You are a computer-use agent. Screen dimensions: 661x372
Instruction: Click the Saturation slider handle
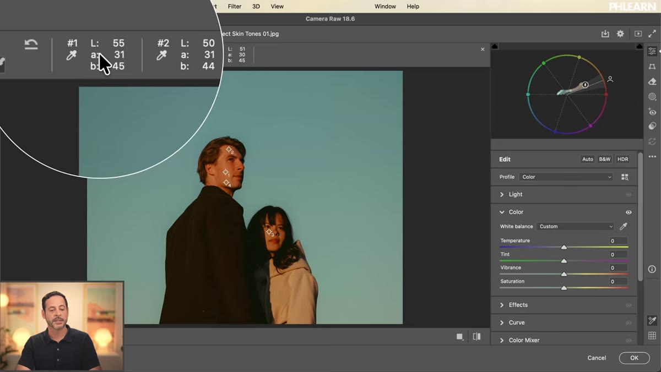(564, 288)
